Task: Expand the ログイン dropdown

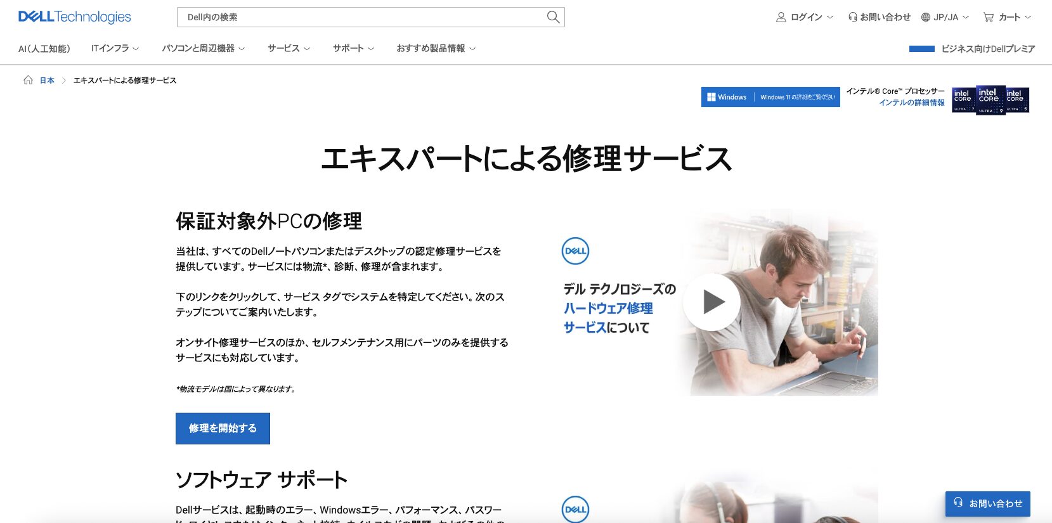Action: click(811, 17)
